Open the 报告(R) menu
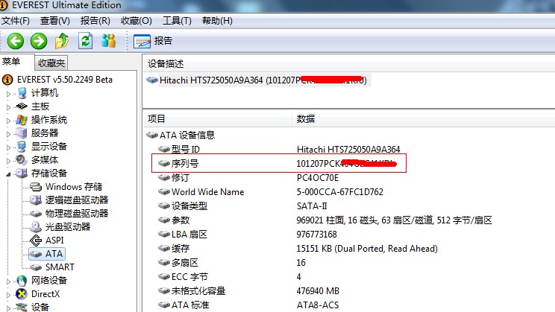This screenshot has width=555, height=312. pos(95,21)
